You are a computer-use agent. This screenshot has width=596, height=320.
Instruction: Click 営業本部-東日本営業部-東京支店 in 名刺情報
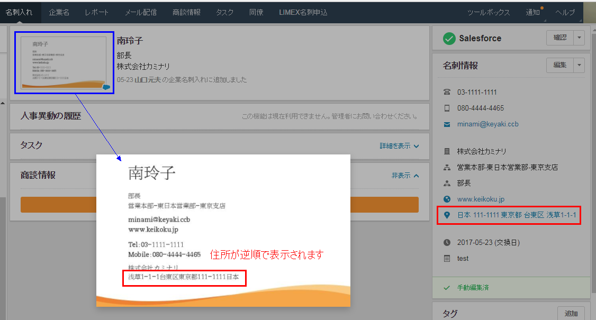coord(508,167)
